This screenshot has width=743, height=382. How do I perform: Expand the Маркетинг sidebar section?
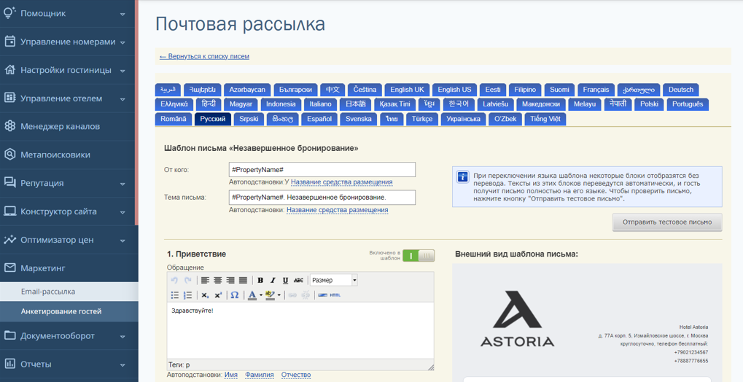tap(69, 268)
